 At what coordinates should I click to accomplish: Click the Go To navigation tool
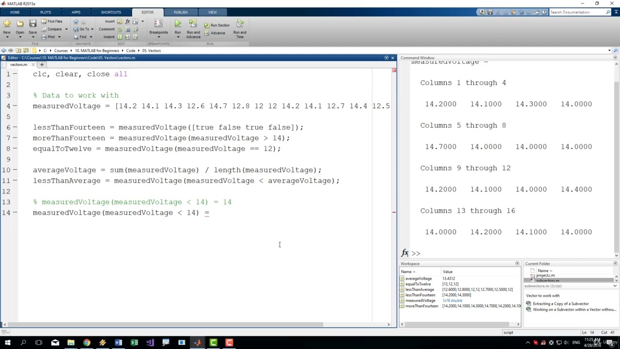[x=81, y=29]
